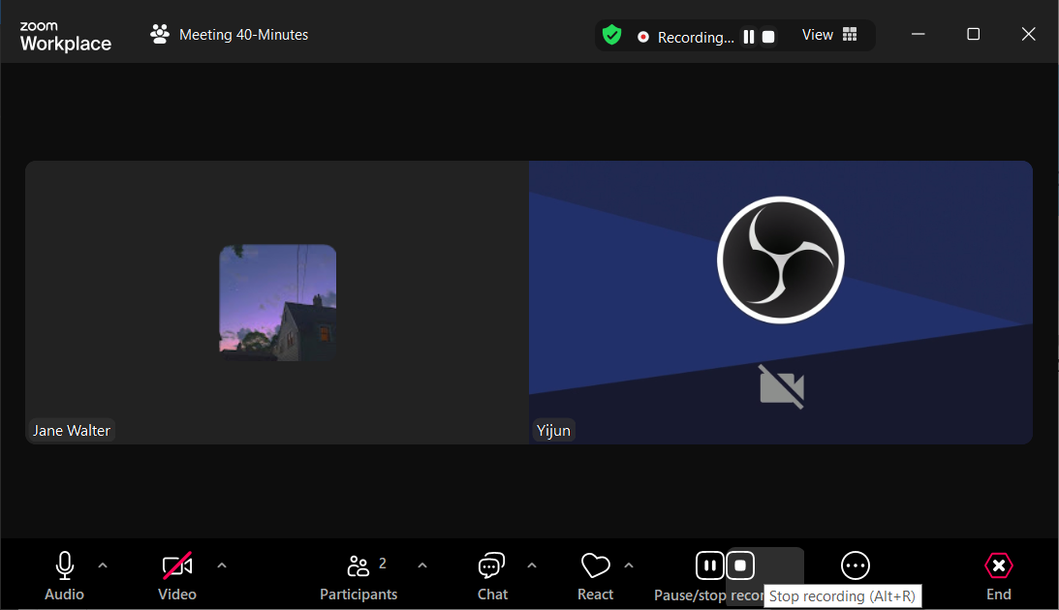
Task: Stop recording in the bottom toolbar
Action: pyautogui.click(x=741, y=565)
